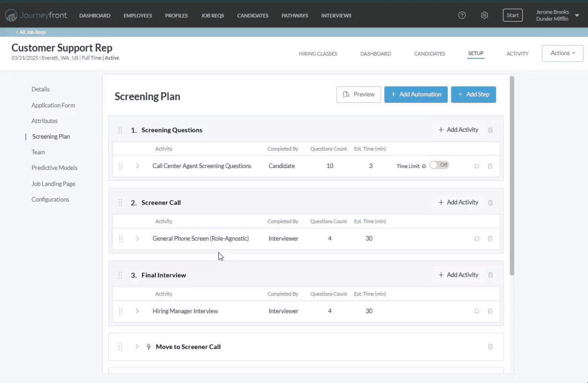Delete the Screening Questions step via trash icon
588x383 pixels.
490,130
